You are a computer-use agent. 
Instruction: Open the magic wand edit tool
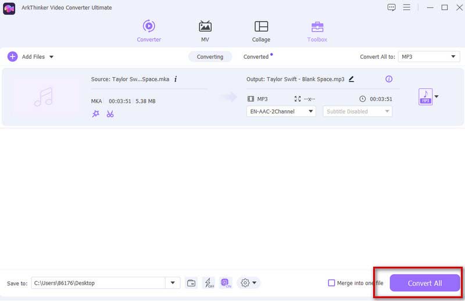95,113
